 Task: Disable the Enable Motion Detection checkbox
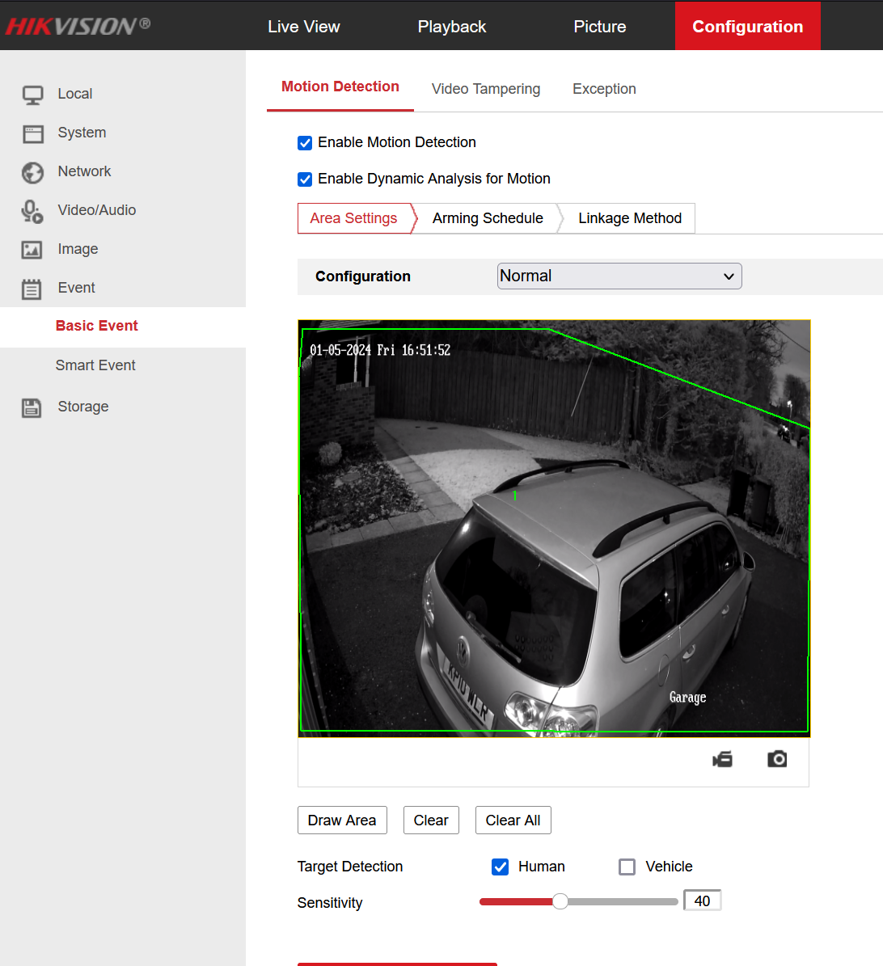point(305,143)
